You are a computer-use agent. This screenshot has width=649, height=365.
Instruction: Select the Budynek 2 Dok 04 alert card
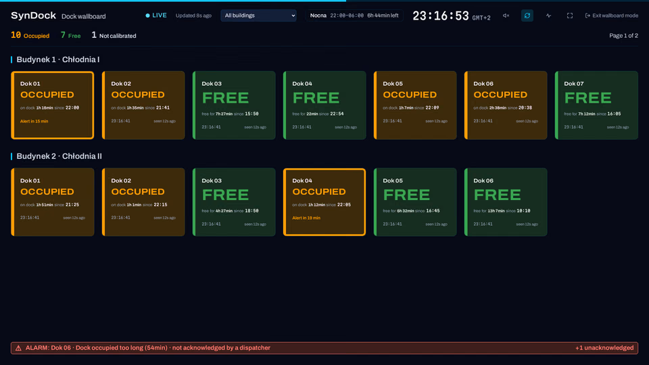tap(324, 202)
